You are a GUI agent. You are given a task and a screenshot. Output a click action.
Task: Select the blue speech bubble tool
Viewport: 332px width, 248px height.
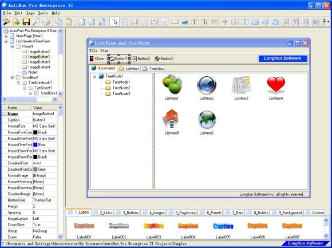pyautogui.click(x=265, y=22)
